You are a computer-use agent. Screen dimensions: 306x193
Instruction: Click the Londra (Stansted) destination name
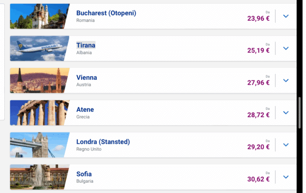click(103, 142)
